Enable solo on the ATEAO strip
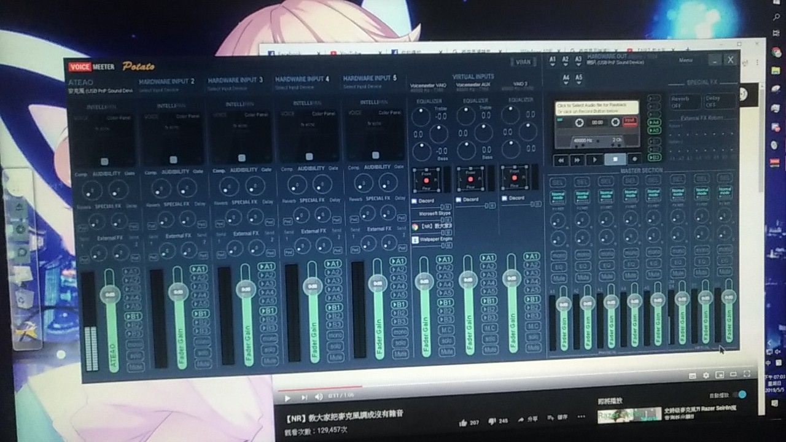The image size is (786, 442). 135,355
